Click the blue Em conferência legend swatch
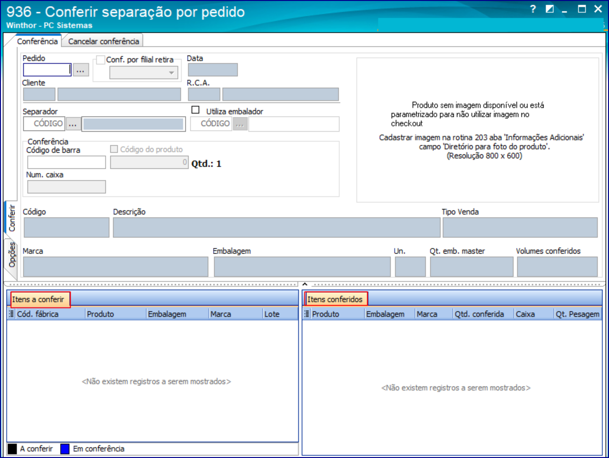The image size is (609, 458). click(65, 449)
